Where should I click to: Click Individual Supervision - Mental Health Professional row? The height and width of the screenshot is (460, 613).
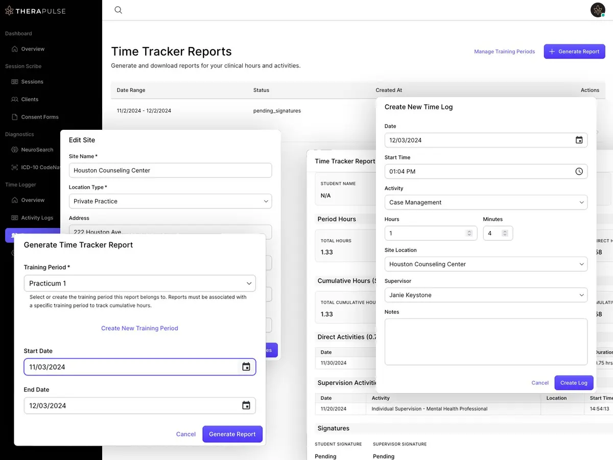(430, 409)
